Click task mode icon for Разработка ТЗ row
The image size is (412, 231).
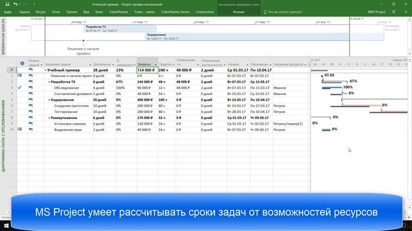click(31, 81)
